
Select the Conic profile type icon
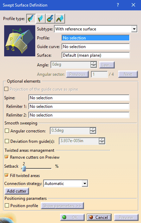coord(60,19)
